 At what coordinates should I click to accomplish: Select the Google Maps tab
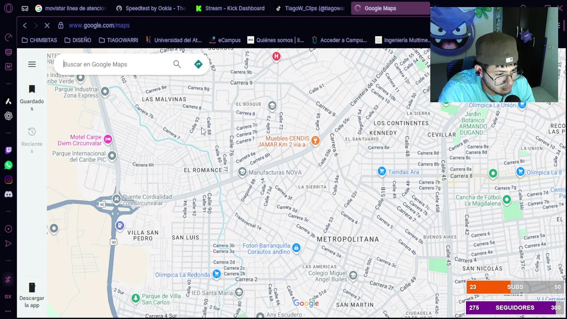pyautogui.click(x=390, y=8)
